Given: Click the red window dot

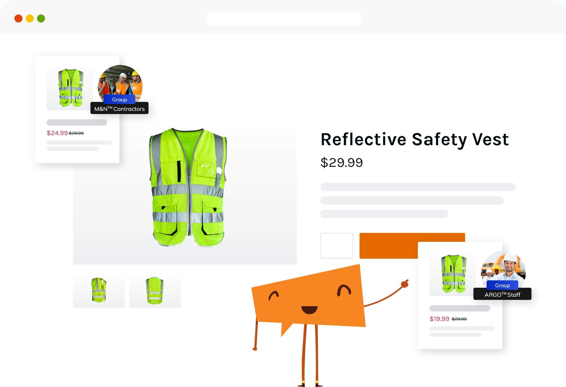Looking at the screenshot, I should point(18,18).
